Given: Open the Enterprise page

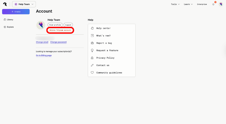Looking at the screenshot, I should coord(202,4).
